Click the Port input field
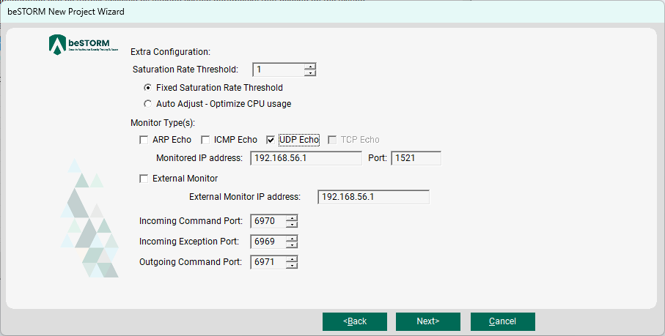This screenshot has width=665, height=336. point(416,158)
